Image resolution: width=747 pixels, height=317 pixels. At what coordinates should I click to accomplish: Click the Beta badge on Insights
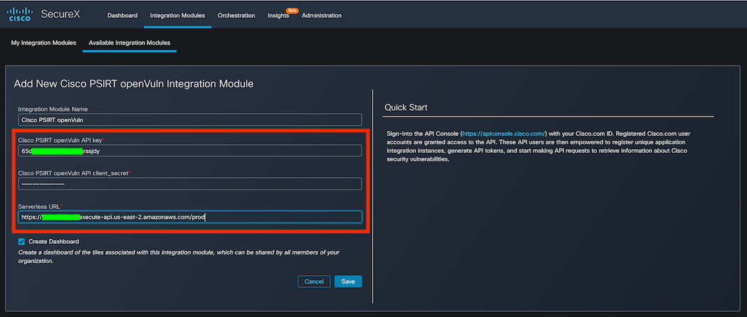point(292,10)
